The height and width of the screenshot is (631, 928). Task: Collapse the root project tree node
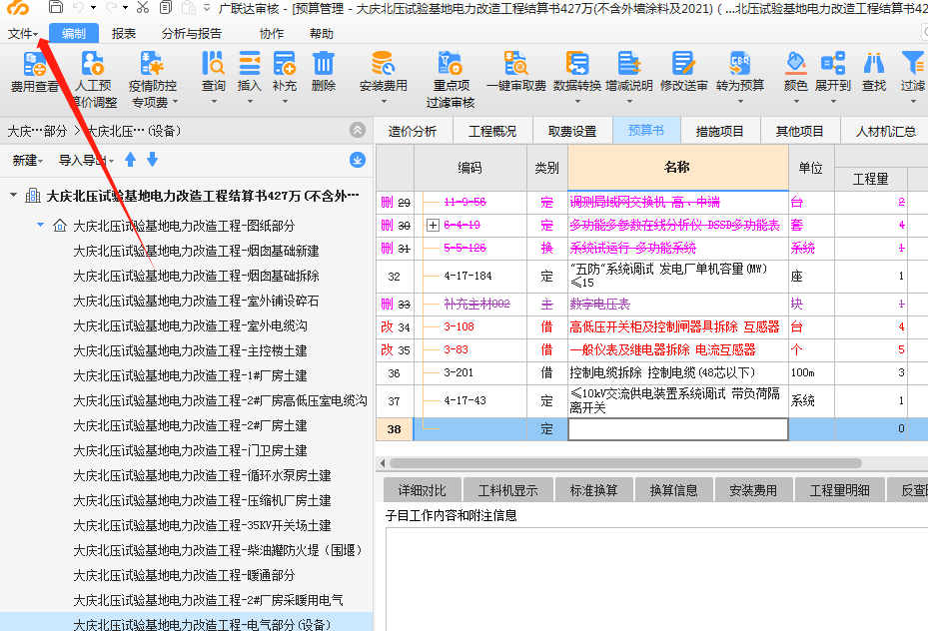pos(13,195)
